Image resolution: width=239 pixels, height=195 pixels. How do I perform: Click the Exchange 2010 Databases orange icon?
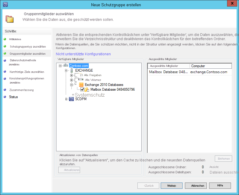(81, 85)
